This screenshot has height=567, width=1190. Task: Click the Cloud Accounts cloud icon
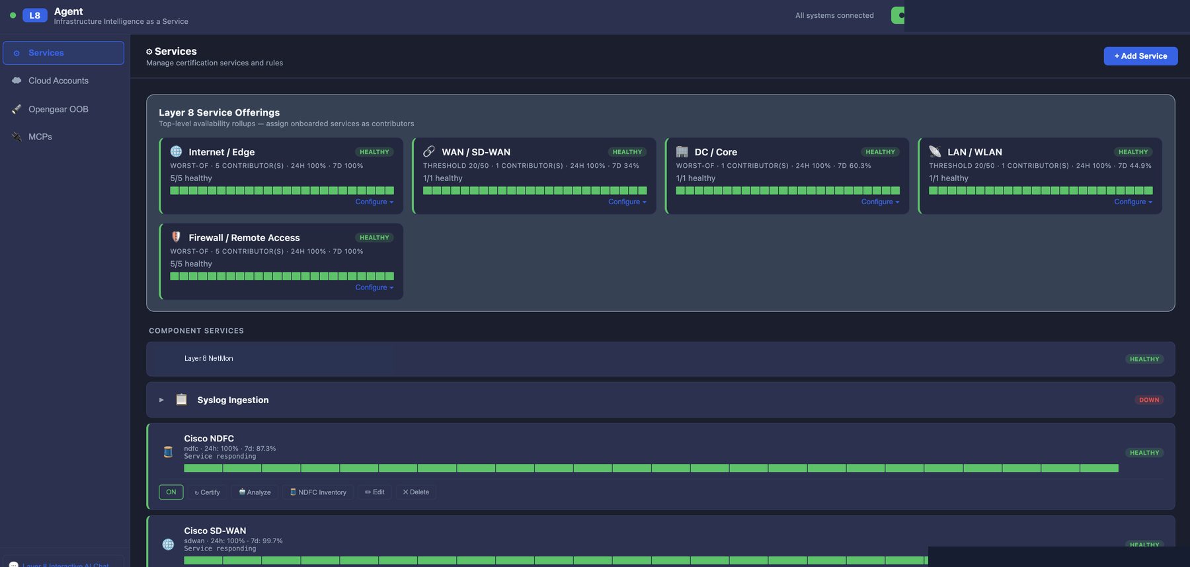[17, 81]
